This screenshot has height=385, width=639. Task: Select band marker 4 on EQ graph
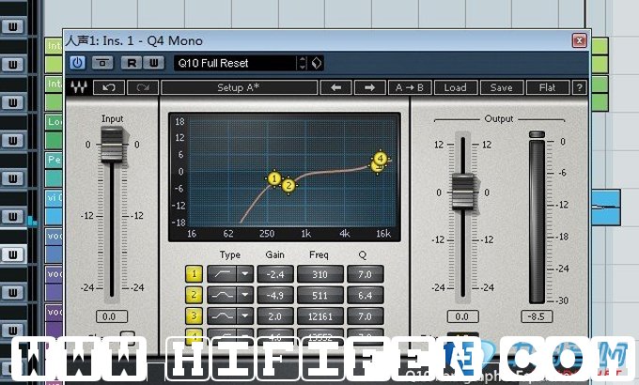381,158
